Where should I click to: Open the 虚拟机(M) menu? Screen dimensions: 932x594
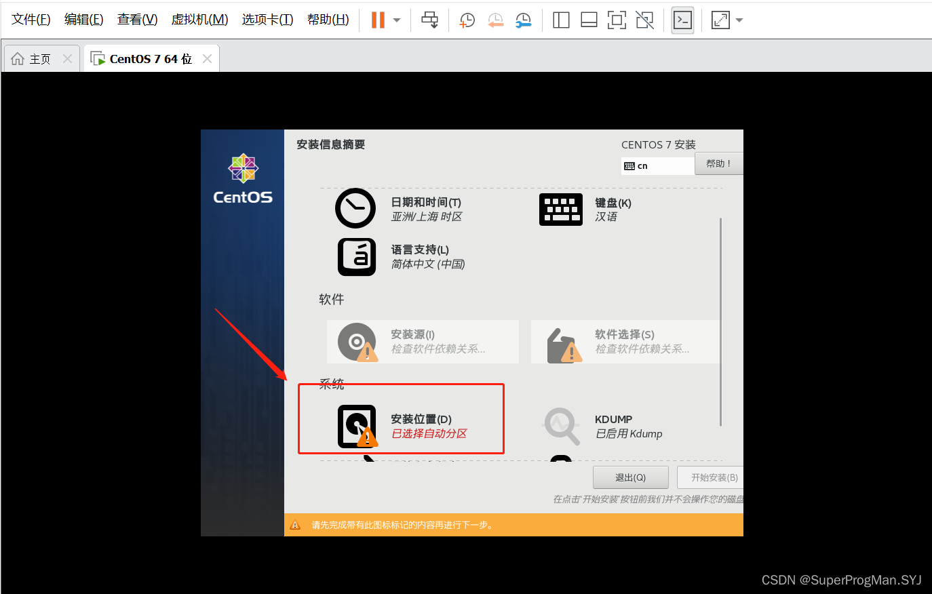pyautogui.click(x=199, y=20)
